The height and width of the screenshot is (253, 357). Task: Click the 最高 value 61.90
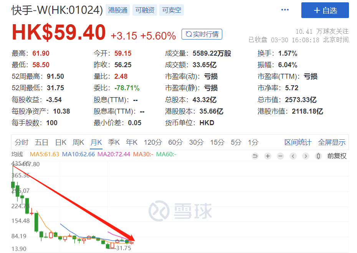coord(41,53)
